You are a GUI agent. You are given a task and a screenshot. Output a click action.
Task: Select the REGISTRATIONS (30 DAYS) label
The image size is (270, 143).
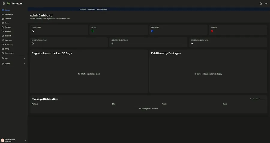(200, 40)
